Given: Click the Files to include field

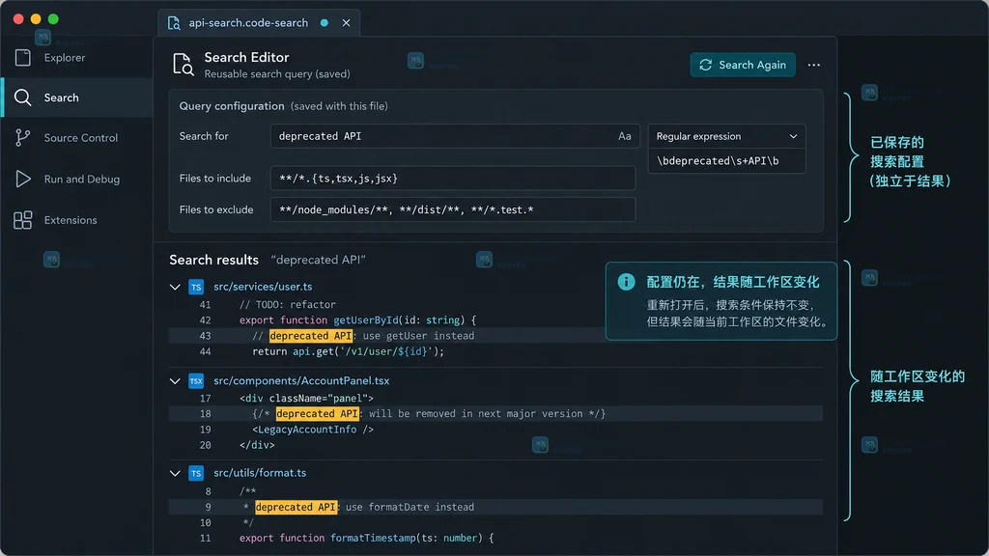Looking at the screenshot, I should 453,179.
